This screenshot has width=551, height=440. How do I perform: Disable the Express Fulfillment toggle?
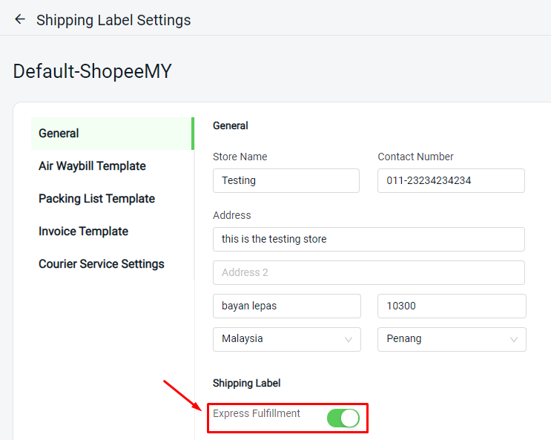[x=343, y=418]
